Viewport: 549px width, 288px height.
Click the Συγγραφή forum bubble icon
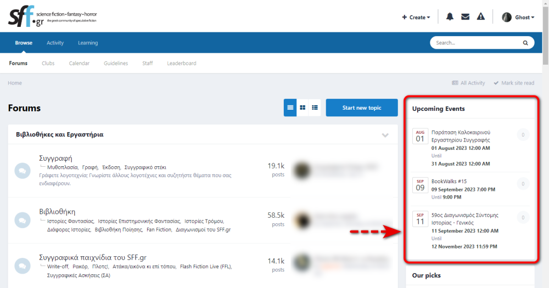click(x=23, y=171)
